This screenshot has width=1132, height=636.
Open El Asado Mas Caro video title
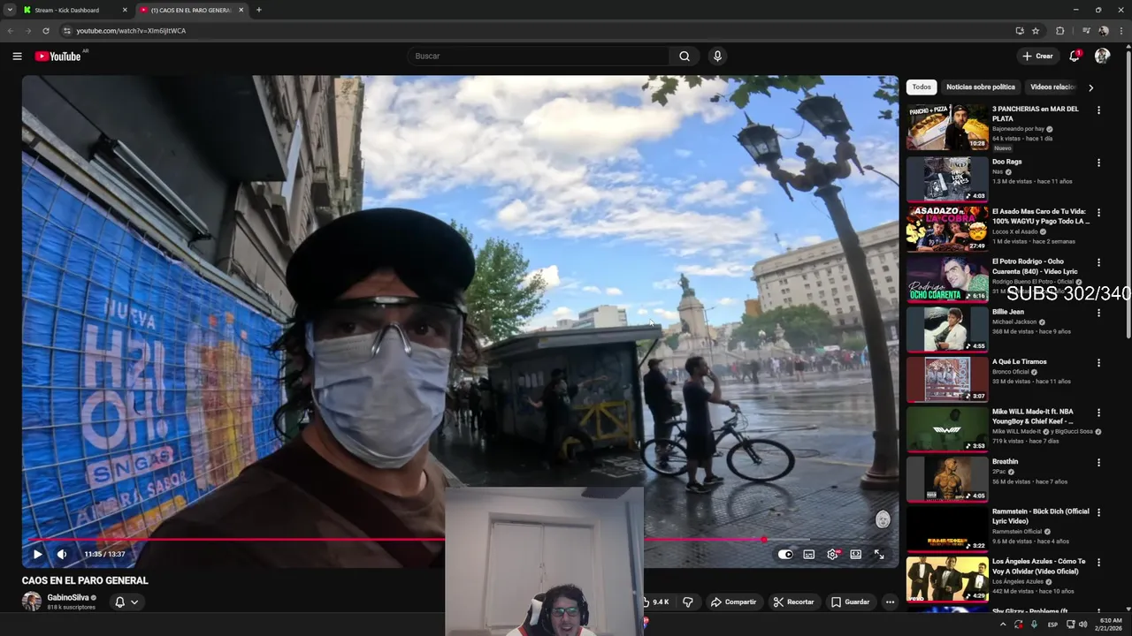pos(1041,216)
